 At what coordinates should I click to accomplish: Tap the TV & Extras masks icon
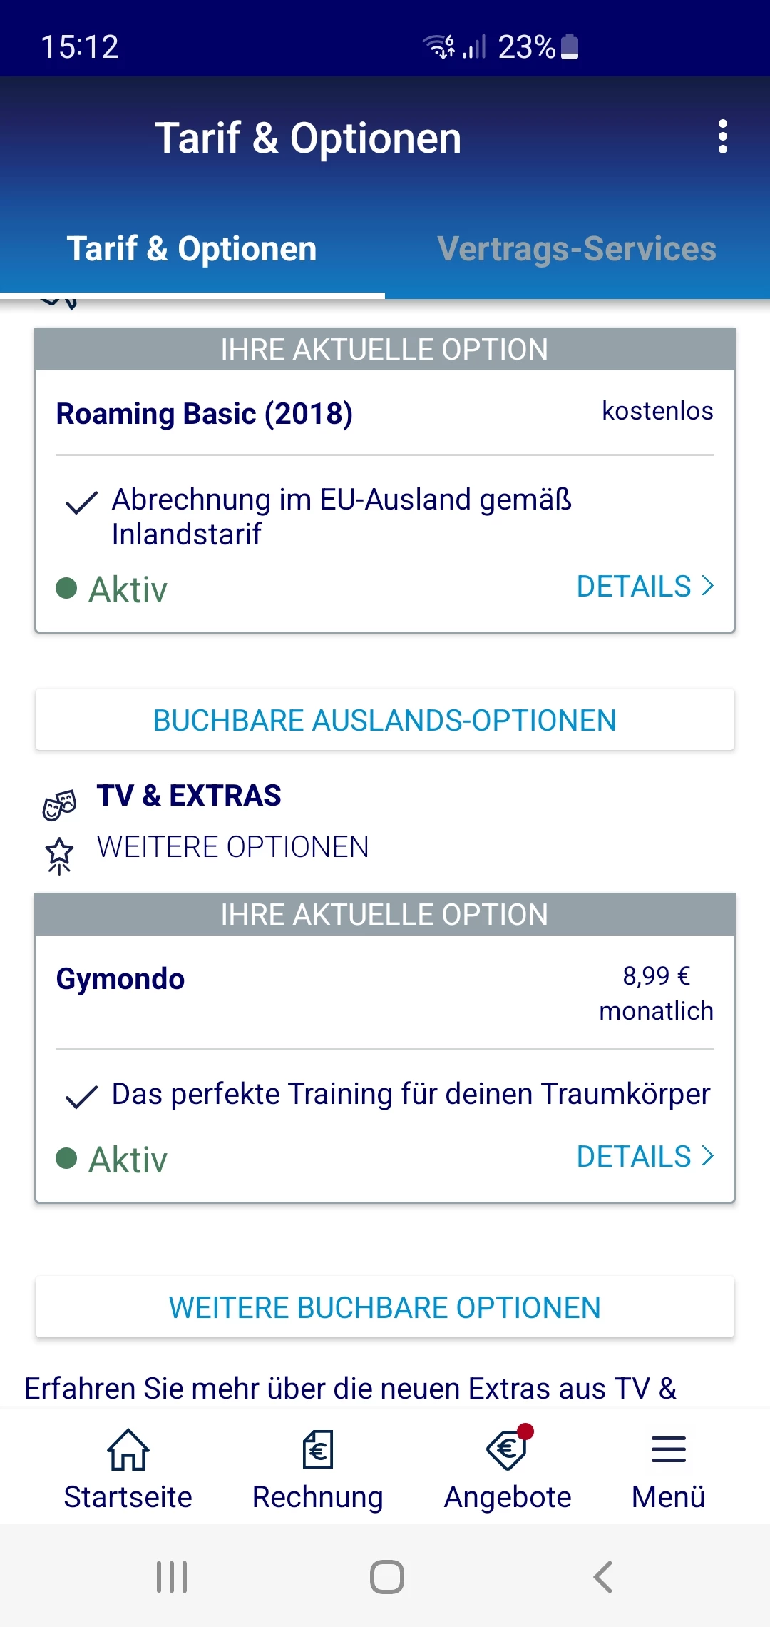click(59, 805)
